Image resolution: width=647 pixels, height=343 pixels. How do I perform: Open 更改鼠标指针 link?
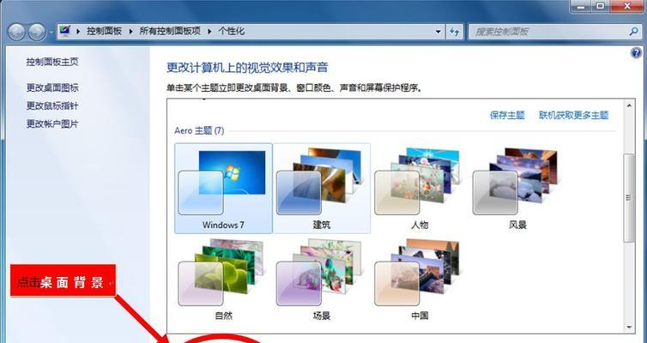52,105
